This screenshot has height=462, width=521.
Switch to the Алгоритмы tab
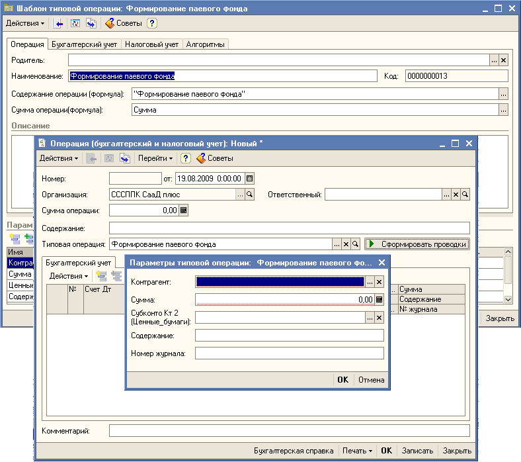[205, 44]
